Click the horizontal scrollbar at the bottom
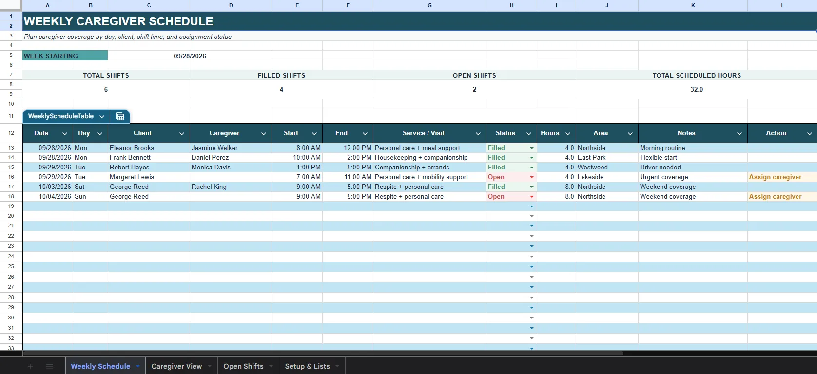The image size is (817, 374). 323,353
